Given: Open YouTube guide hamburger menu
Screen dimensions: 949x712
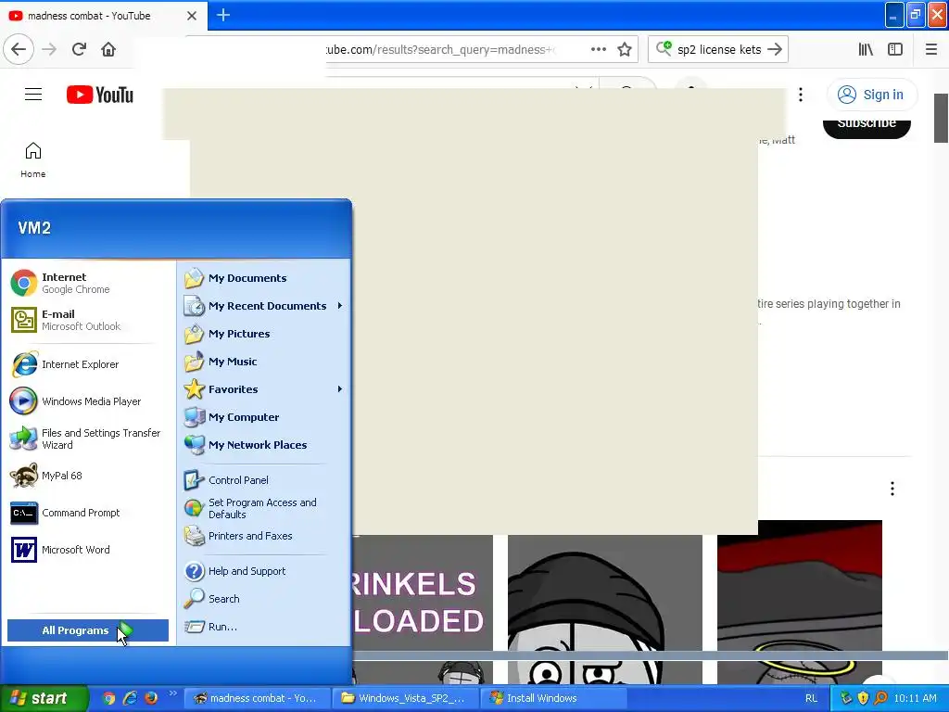Looking at the screenshot, I should [33, 95].
